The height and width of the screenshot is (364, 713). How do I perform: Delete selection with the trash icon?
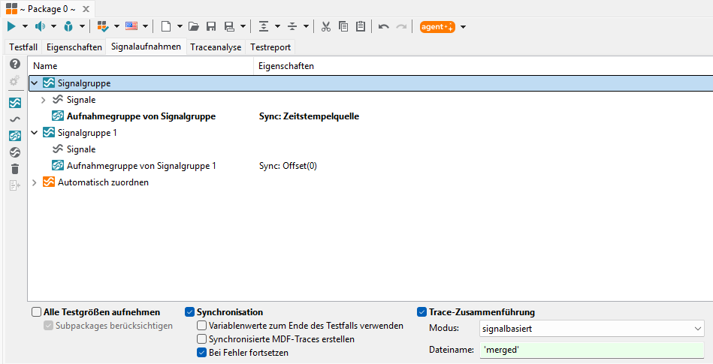point(15,169)
